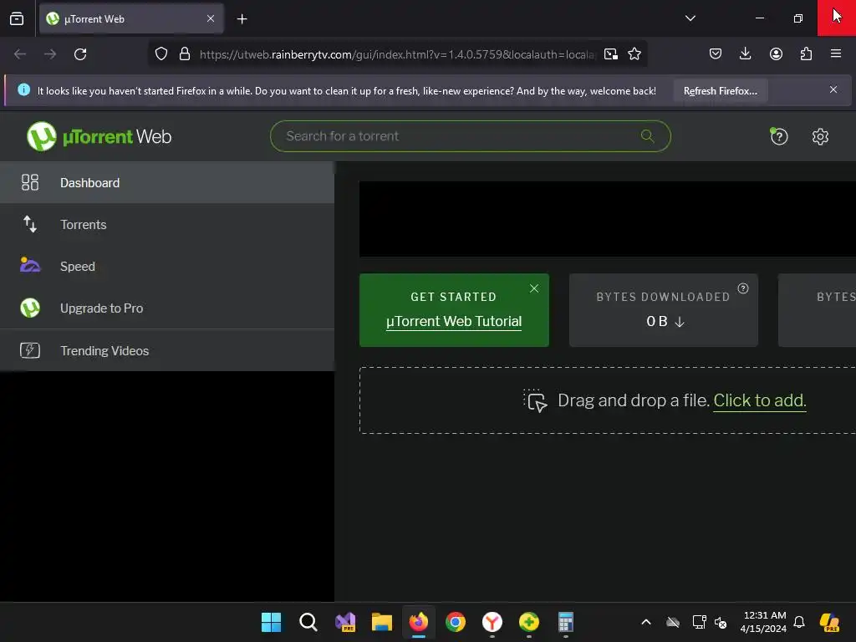Screen dimensions: 856x642
Task: Open the Torrents section in the sidebar
Action: coord(167,224)
